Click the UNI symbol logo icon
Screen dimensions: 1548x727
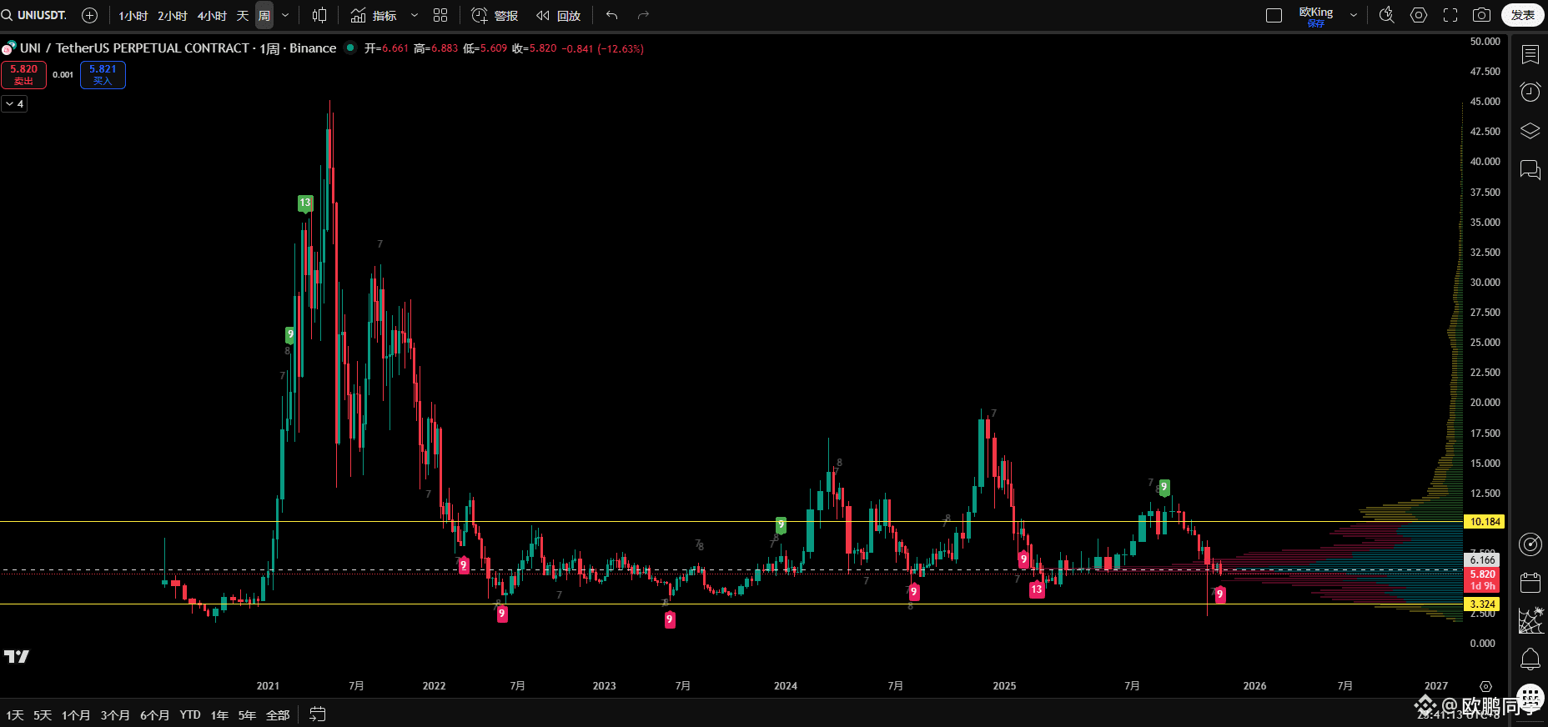8,48
